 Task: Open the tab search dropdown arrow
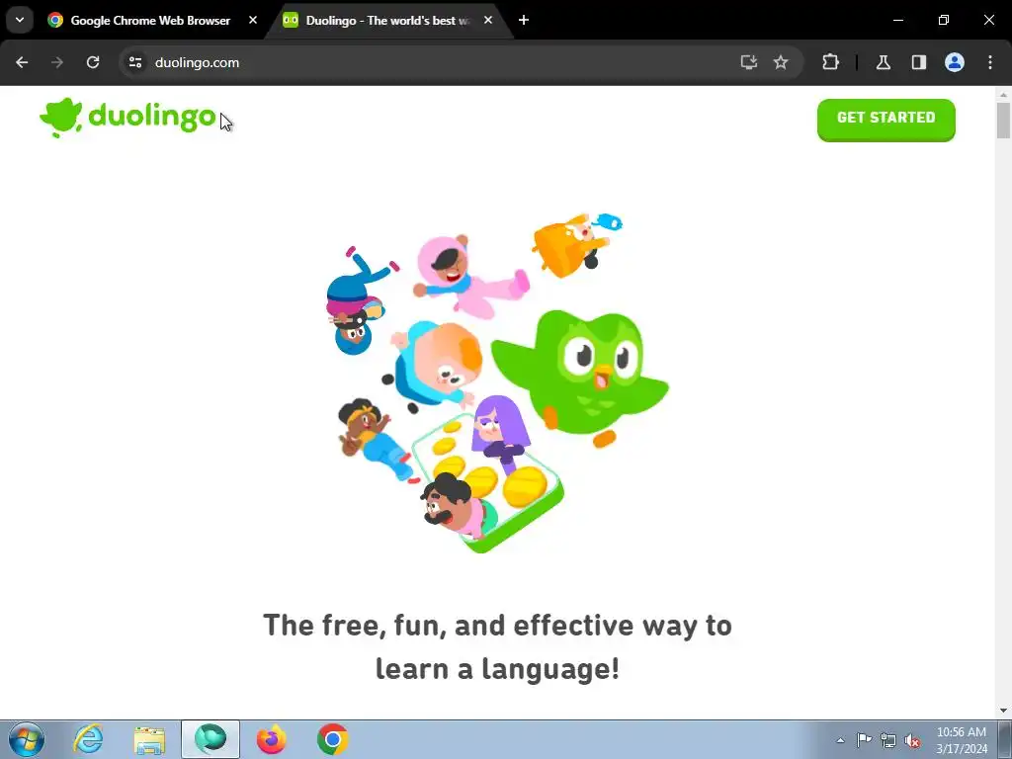(20, 20)
